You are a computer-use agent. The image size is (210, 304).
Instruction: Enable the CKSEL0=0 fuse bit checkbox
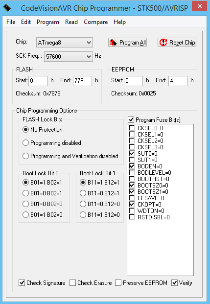coord(132,128)
